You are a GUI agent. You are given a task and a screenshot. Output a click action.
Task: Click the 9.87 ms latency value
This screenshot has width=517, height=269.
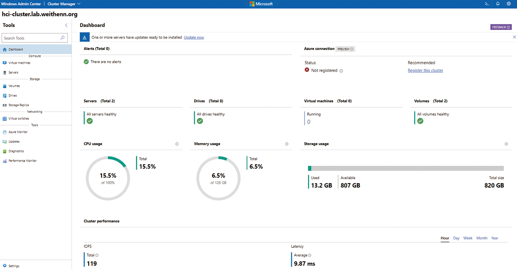[305, 264]
